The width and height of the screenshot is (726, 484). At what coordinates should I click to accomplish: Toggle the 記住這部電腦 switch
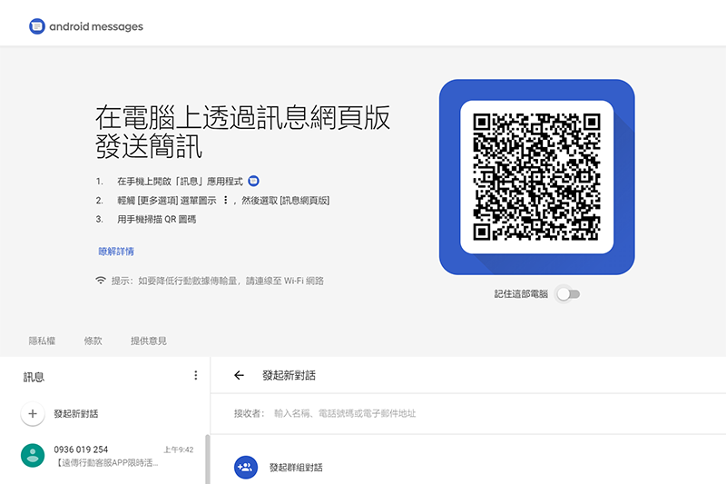coord(568,294)
